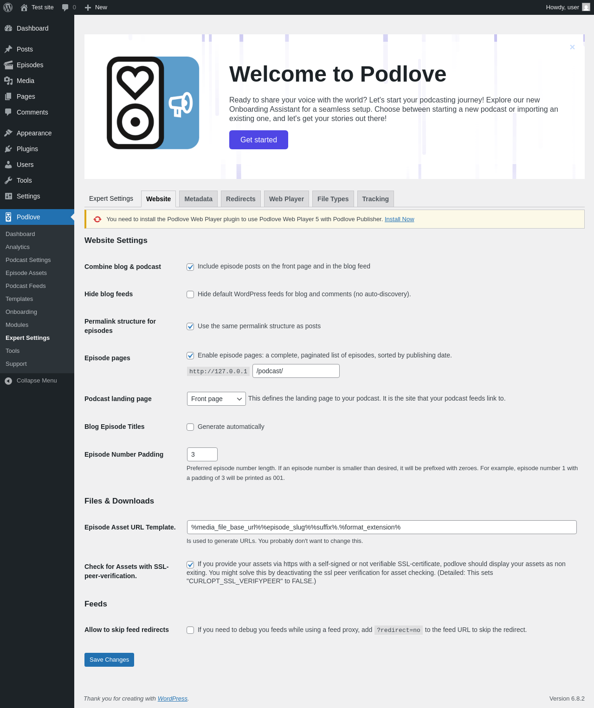Toggle Generate automatically for Blog Episode Titles
The image size is (594, 708).
click(x=190, y=427)
